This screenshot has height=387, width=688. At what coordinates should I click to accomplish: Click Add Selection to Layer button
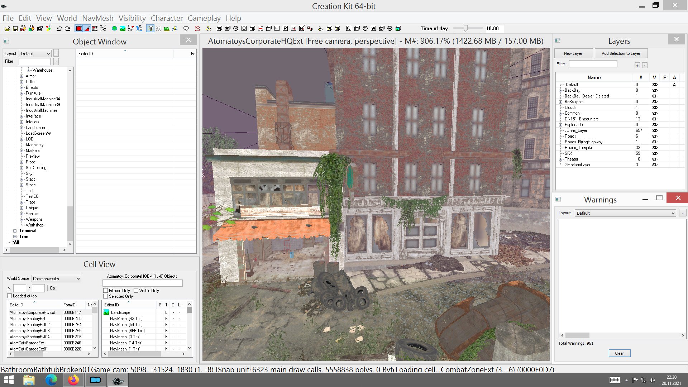(x=621, y=53)
